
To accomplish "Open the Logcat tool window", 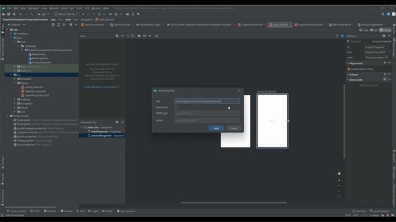I will tap(93, 211).
